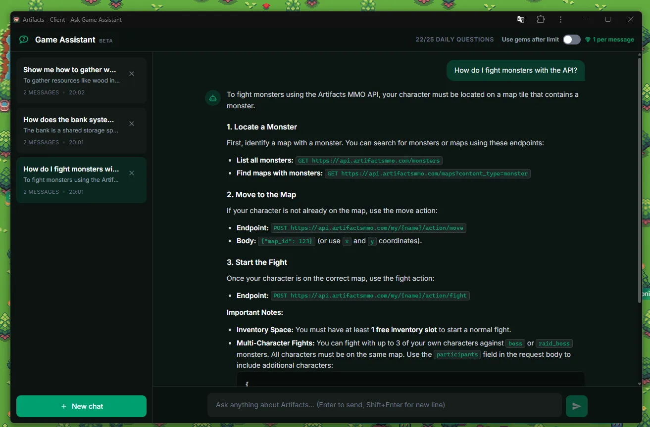This screenshot has width=650, height=427.
Task: Click the 'participants' code tag
Action: click(457, 354)
